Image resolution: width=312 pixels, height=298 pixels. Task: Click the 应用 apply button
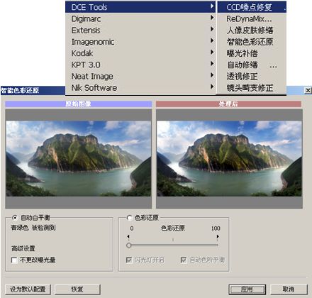pos(247,289)
